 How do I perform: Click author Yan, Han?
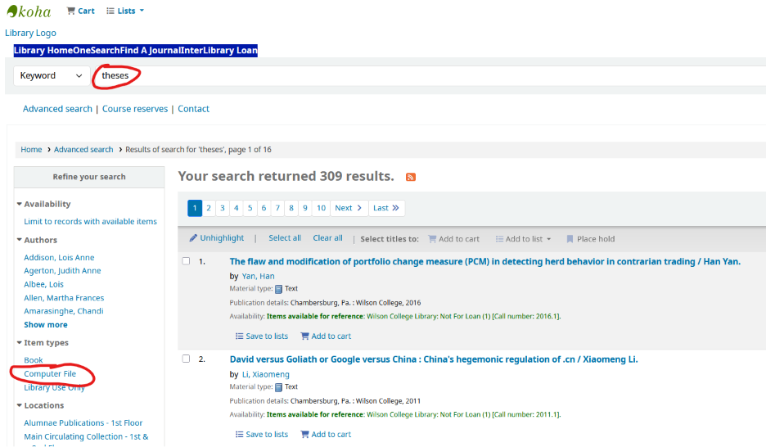click(x=258, y=276)
